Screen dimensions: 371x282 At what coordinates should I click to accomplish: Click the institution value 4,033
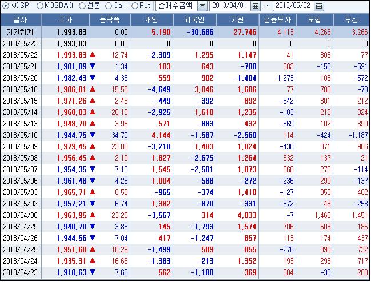click(x=247, y=215)
